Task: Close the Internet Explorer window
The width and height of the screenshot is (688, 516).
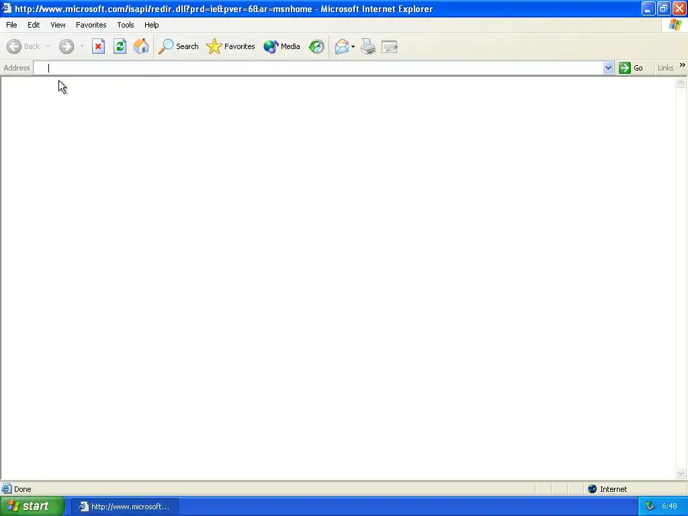Action: (x=679, y=9)
